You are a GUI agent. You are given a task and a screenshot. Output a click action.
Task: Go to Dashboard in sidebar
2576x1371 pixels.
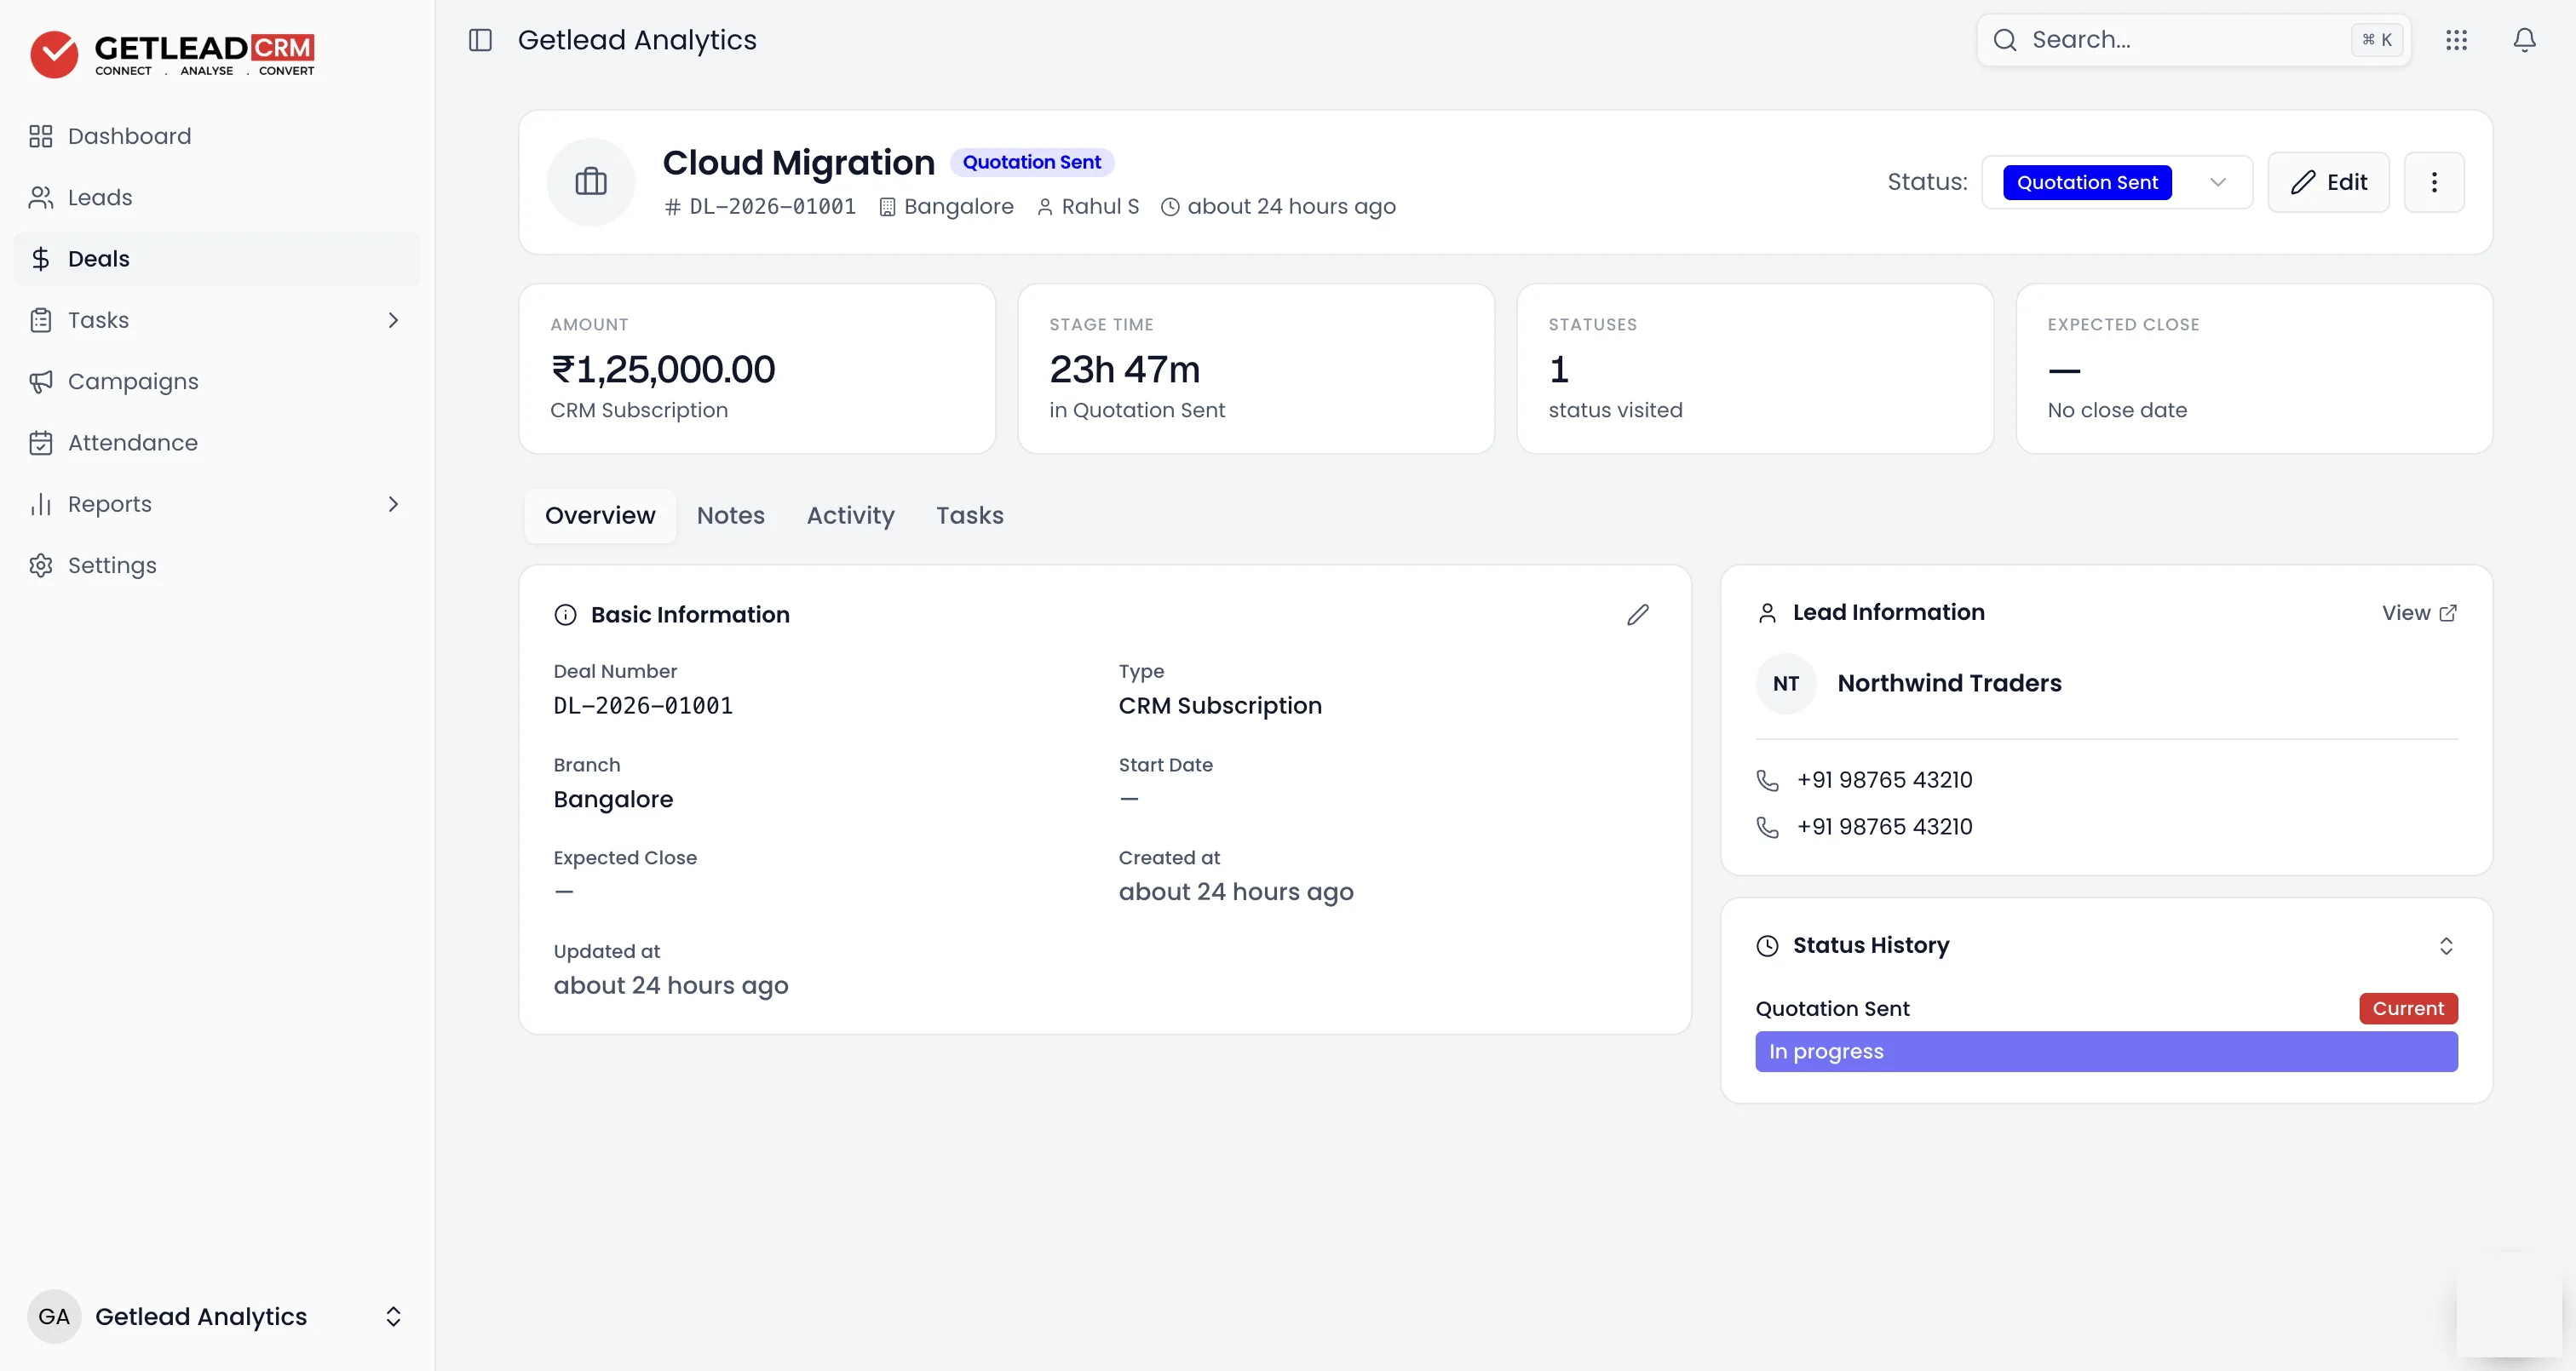[217, 136]
